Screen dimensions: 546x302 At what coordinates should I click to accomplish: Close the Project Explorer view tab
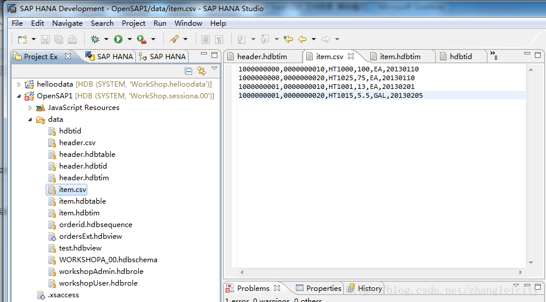(68, 56)
